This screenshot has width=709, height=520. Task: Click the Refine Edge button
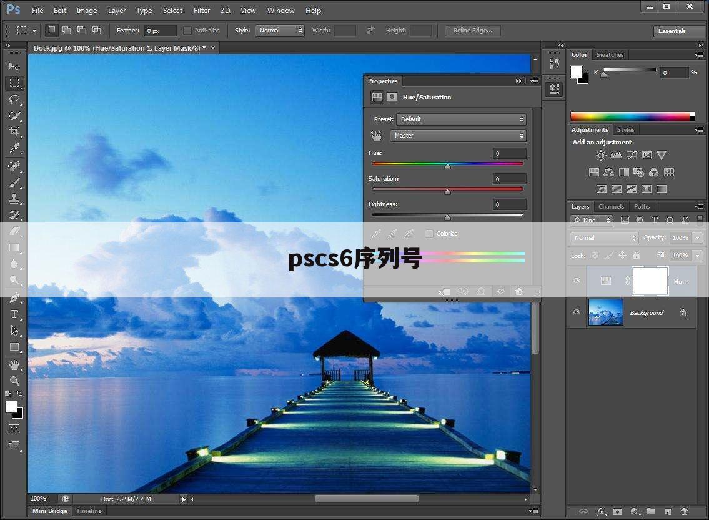coord(472,31)
